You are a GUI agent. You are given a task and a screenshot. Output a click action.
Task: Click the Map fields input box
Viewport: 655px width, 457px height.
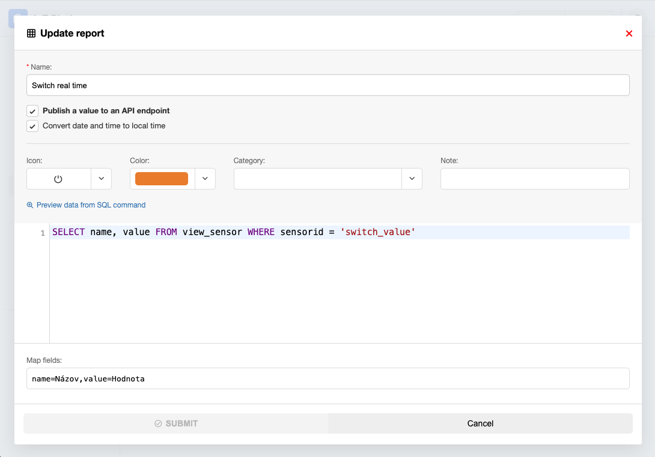pos(328,378)
